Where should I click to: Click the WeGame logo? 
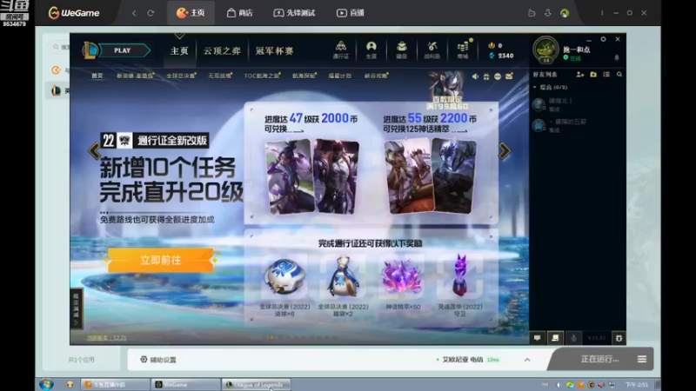(x=74, y=13)
